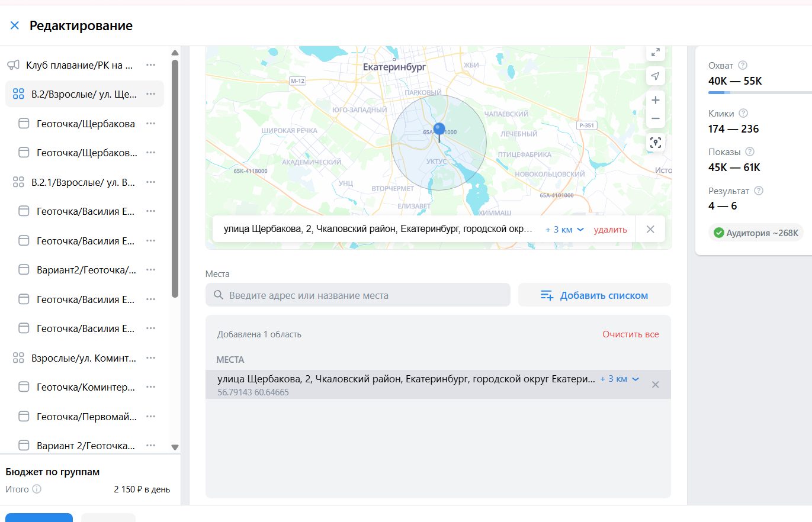Show help tooltip for Клики
812x522 pixels.
743,113
